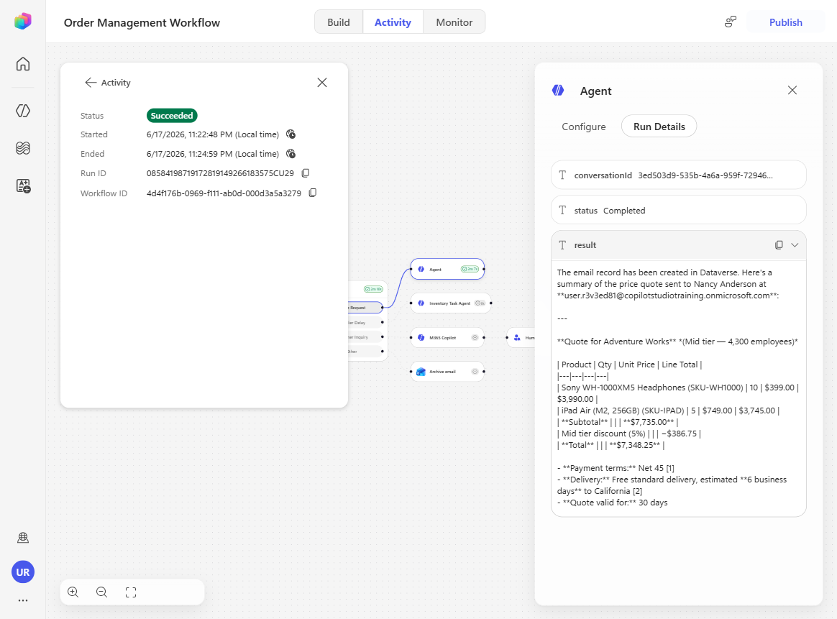Open the feedback icon near Publish
The height and width of the screenshot is (619, 837).
731,22
